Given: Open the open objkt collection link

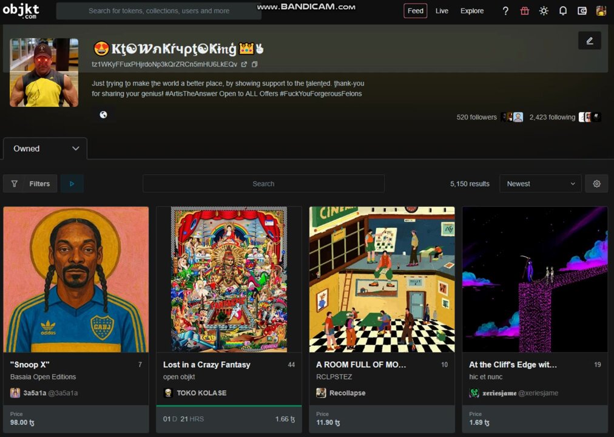Looking at the screenshot, I should tap(179, 377).
